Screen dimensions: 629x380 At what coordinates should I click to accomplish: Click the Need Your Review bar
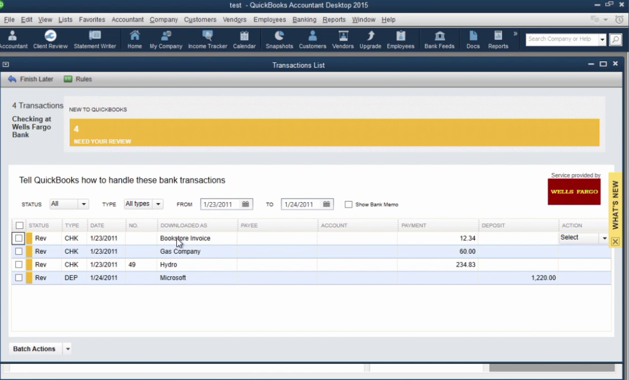point(335,132)
